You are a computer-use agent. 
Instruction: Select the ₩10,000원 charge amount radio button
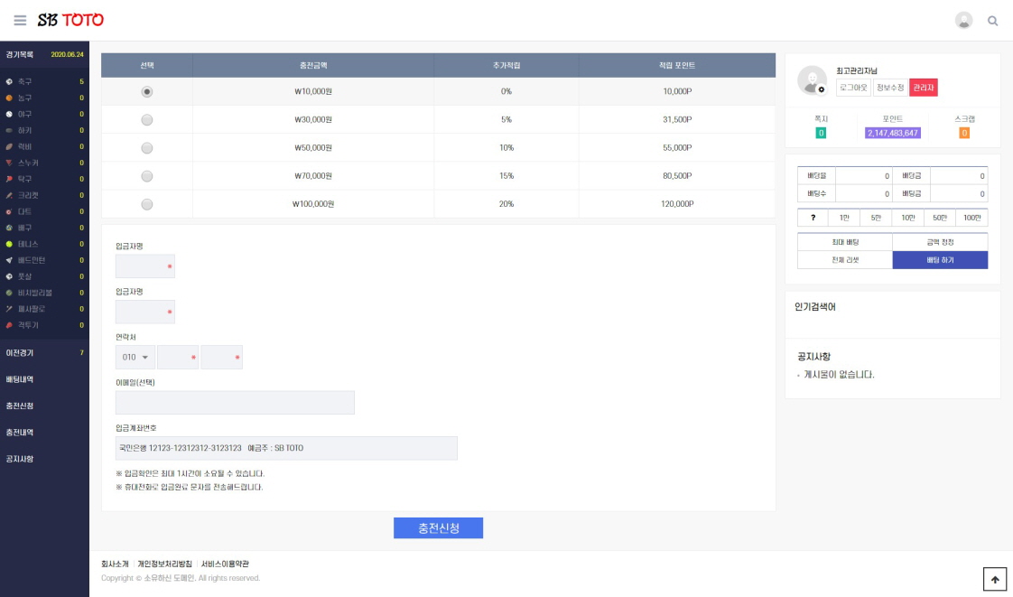tap(147, 91)
